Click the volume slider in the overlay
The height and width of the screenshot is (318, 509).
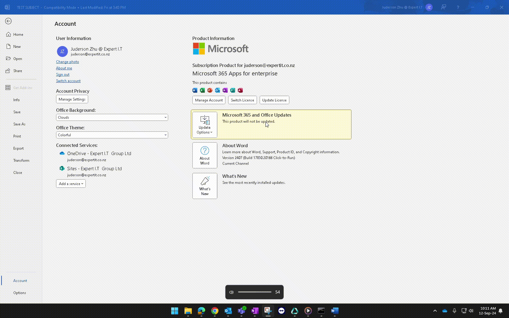255,292
